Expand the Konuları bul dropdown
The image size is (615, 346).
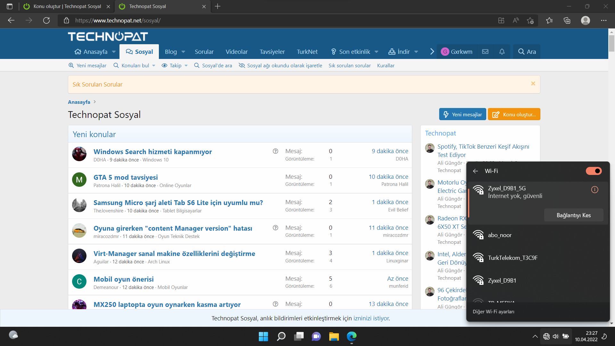[154, 66]
